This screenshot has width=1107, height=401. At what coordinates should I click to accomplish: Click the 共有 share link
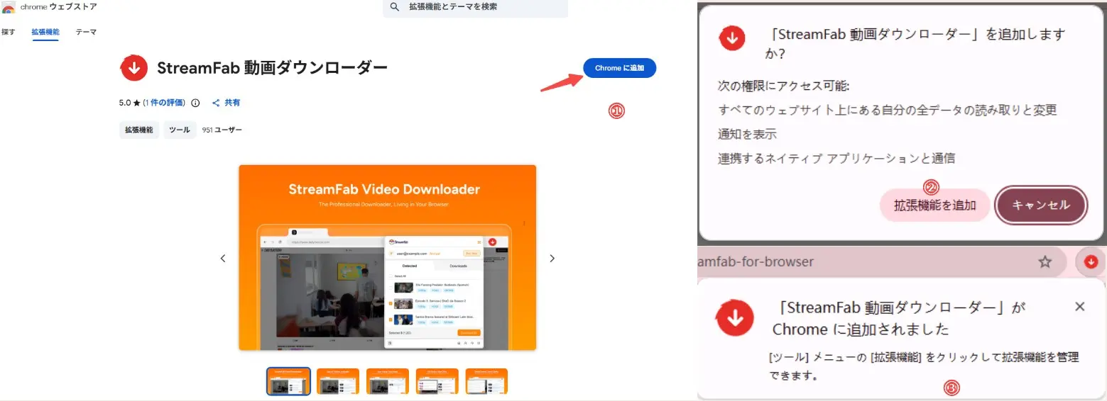point(227,103)
